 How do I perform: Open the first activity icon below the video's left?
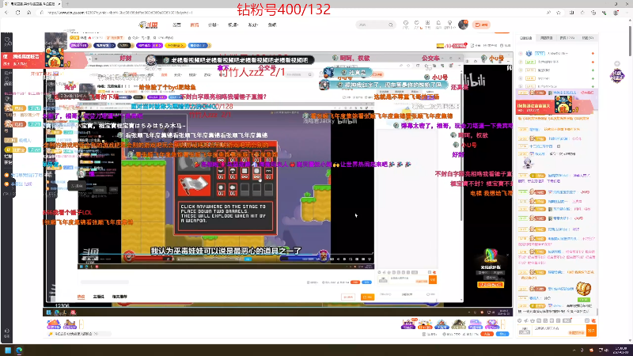click(x=53, y=324)
